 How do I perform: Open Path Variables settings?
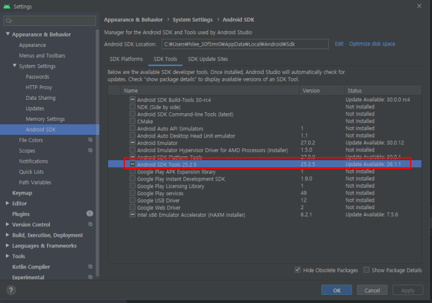pyautogui.click(x=35, y=182)
